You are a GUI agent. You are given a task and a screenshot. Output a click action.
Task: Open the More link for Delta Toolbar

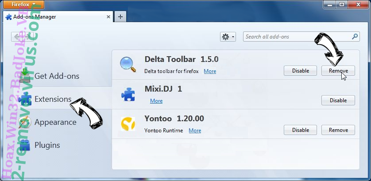210,71
